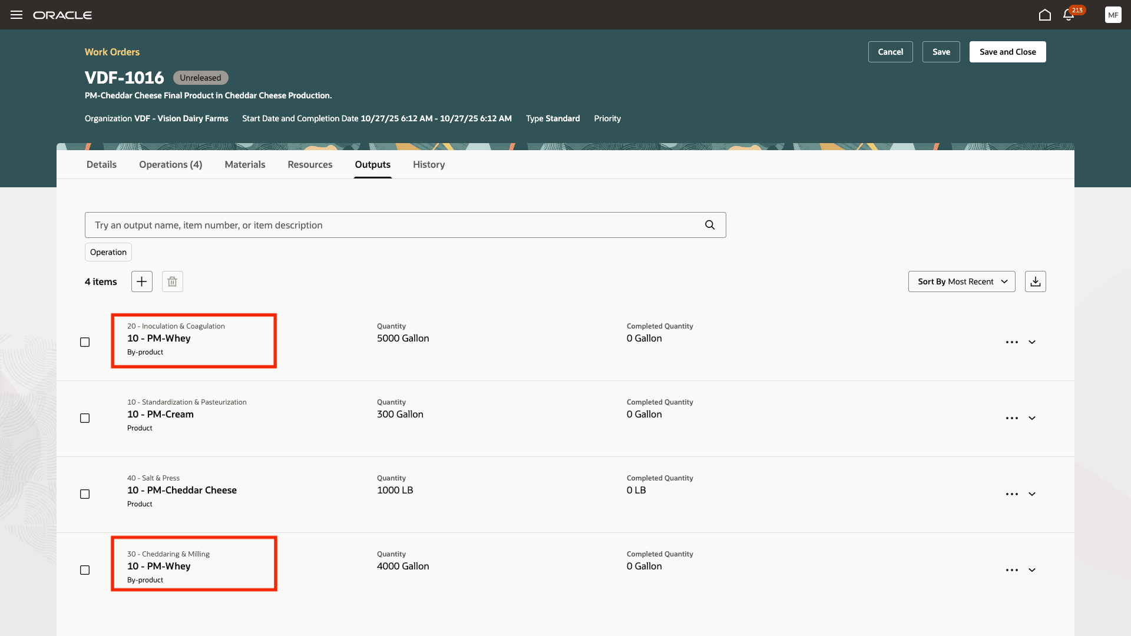Open actions menu for PM-Cream row
1131x636 pixels.
point(1011,418)
